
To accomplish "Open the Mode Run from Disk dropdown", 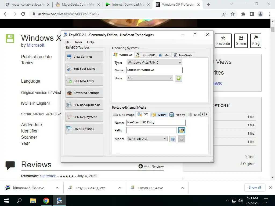I will click(x=147, y=139).
